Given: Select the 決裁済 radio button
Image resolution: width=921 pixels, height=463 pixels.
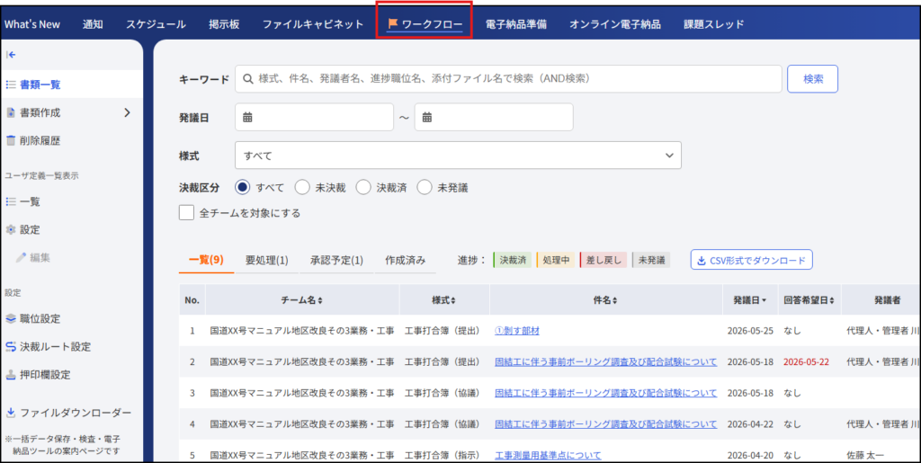Looking at the screenshot, I should point(363,188).
